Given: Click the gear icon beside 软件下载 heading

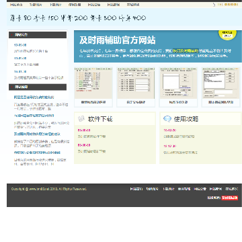Looking at the screenshot, I should [81, 119].
